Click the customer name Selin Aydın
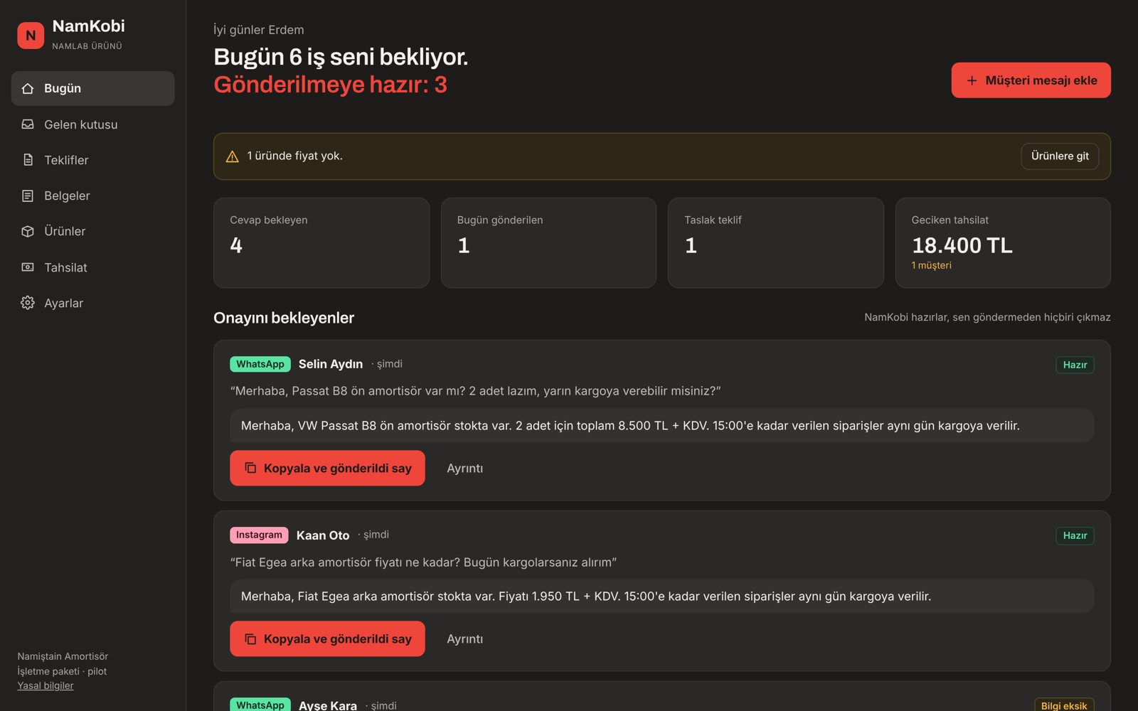Image resolution: width=1138 pixels, height=711 pixels. click(x=331, y=364)
